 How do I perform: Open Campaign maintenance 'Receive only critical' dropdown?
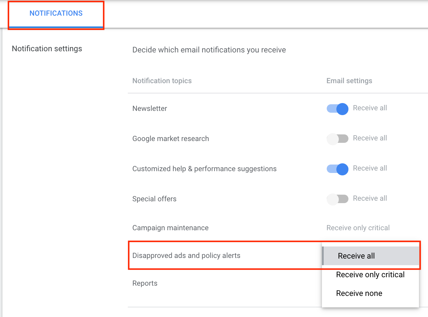(x=358, y=228)
